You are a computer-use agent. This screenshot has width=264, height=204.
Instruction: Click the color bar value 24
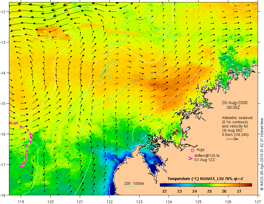tap(194, 191)
